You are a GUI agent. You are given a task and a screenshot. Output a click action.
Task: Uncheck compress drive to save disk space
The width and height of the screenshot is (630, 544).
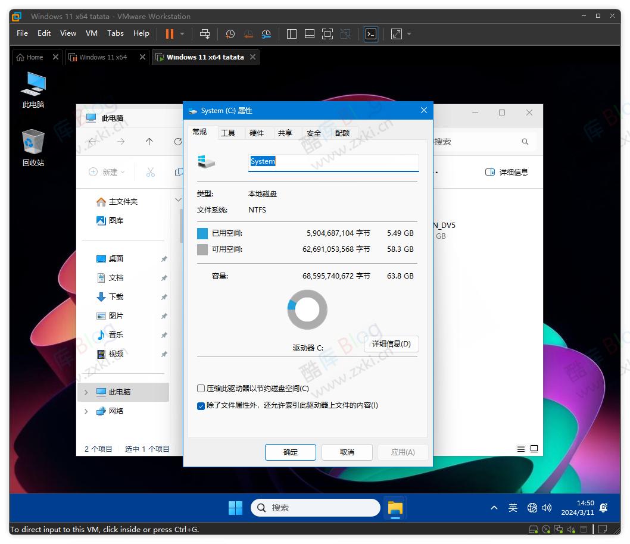coord(201,388)
